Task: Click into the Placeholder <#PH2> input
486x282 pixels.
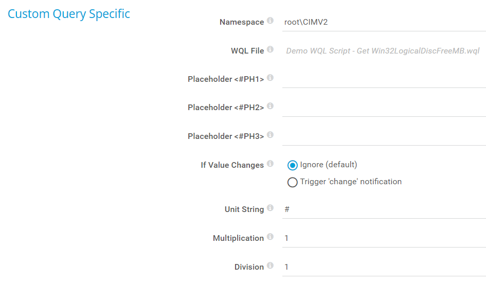Action: pyautogui.click(x=383, y=108)
